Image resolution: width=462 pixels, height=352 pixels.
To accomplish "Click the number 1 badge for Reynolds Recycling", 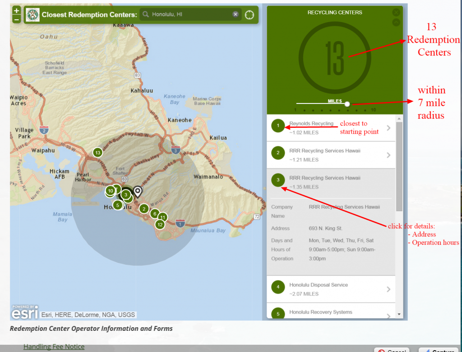I will tap(278, 126).
